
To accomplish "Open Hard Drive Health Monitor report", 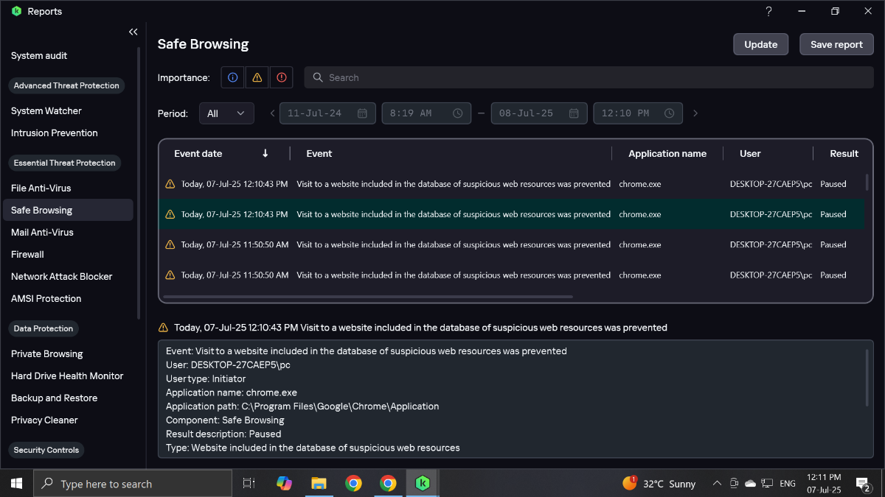I will (67, 376).
